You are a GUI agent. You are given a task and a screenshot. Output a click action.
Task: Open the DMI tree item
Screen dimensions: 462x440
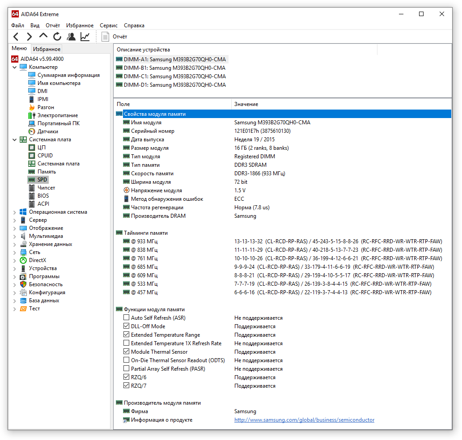pyautogui.click(x=42, y=91)
